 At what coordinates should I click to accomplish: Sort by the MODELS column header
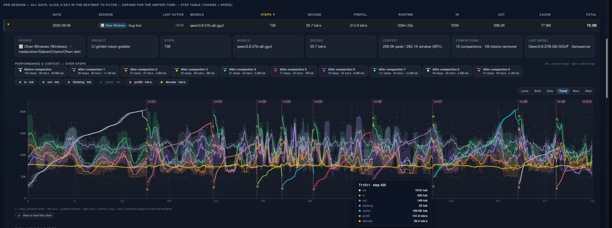pos(197,15)
